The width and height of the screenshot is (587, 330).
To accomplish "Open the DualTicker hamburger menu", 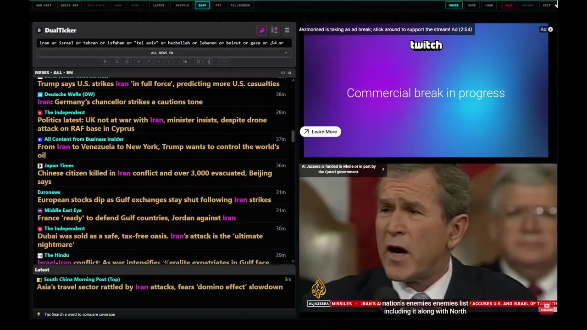I will [287, 30].
